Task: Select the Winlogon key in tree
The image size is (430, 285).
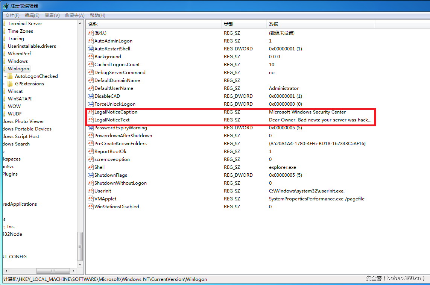Action: 18,68
